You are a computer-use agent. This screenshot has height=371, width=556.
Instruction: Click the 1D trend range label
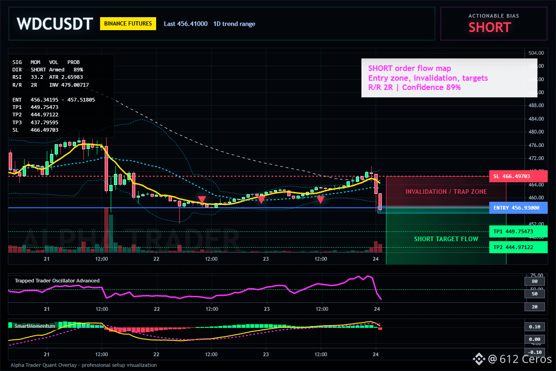[x=234, y=24]
